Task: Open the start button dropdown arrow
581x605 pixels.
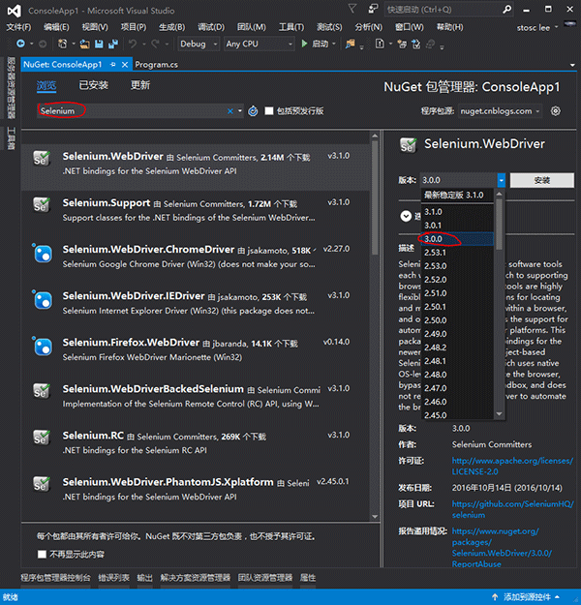Action: 334,44
